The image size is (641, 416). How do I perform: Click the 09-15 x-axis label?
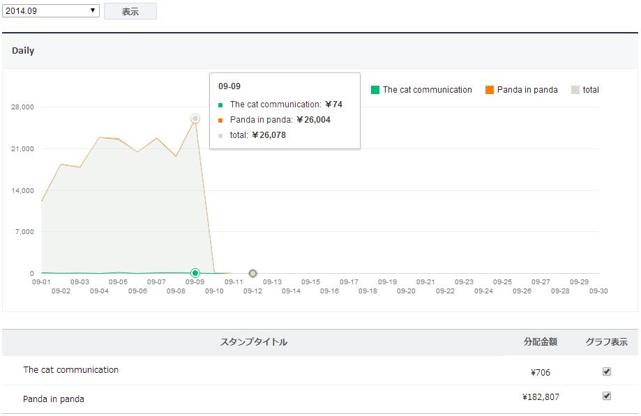click(310, 282)
